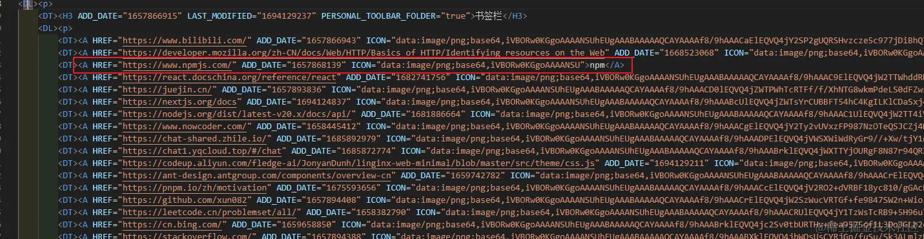
Task: Select the 书签栏 heading text
Action: pyautogui.click(x=488, y=16)
